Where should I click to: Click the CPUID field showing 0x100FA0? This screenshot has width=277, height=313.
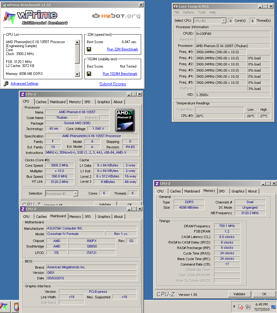coord(233,34)
